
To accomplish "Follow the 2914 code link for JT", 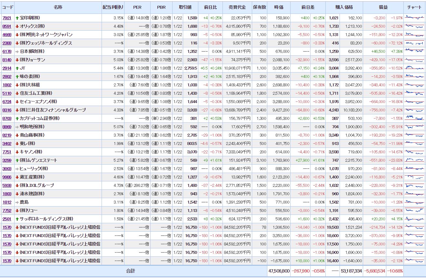I will [x=7, y=68].
